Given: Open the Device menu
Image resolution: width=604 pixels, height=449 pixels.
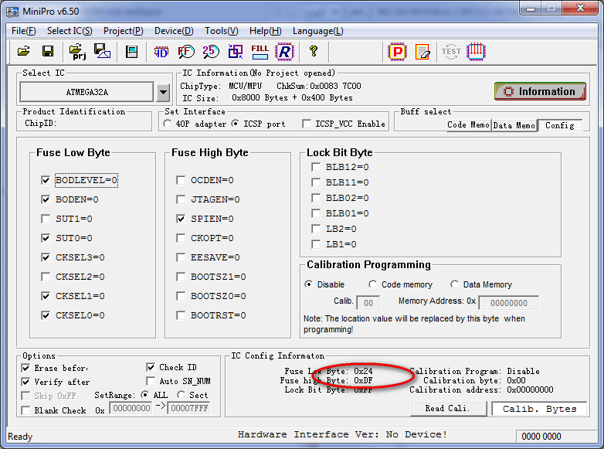Looking at the screenshot, I should pyautogui.click(x=173, y=31).
